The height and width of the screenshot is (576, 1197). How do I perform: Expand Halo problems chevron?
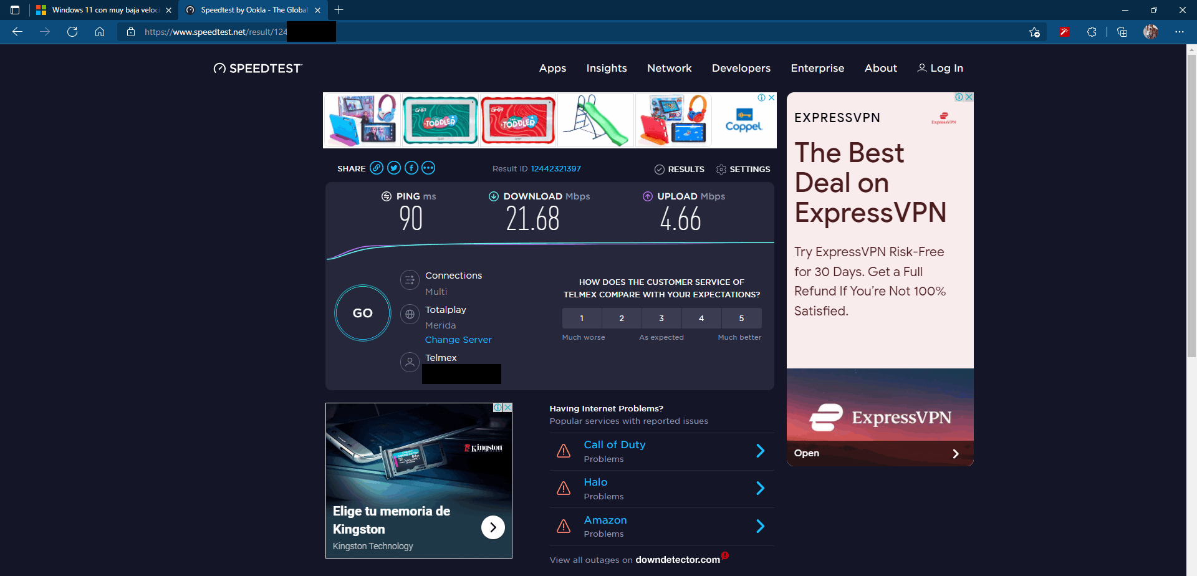click(760, 488)
